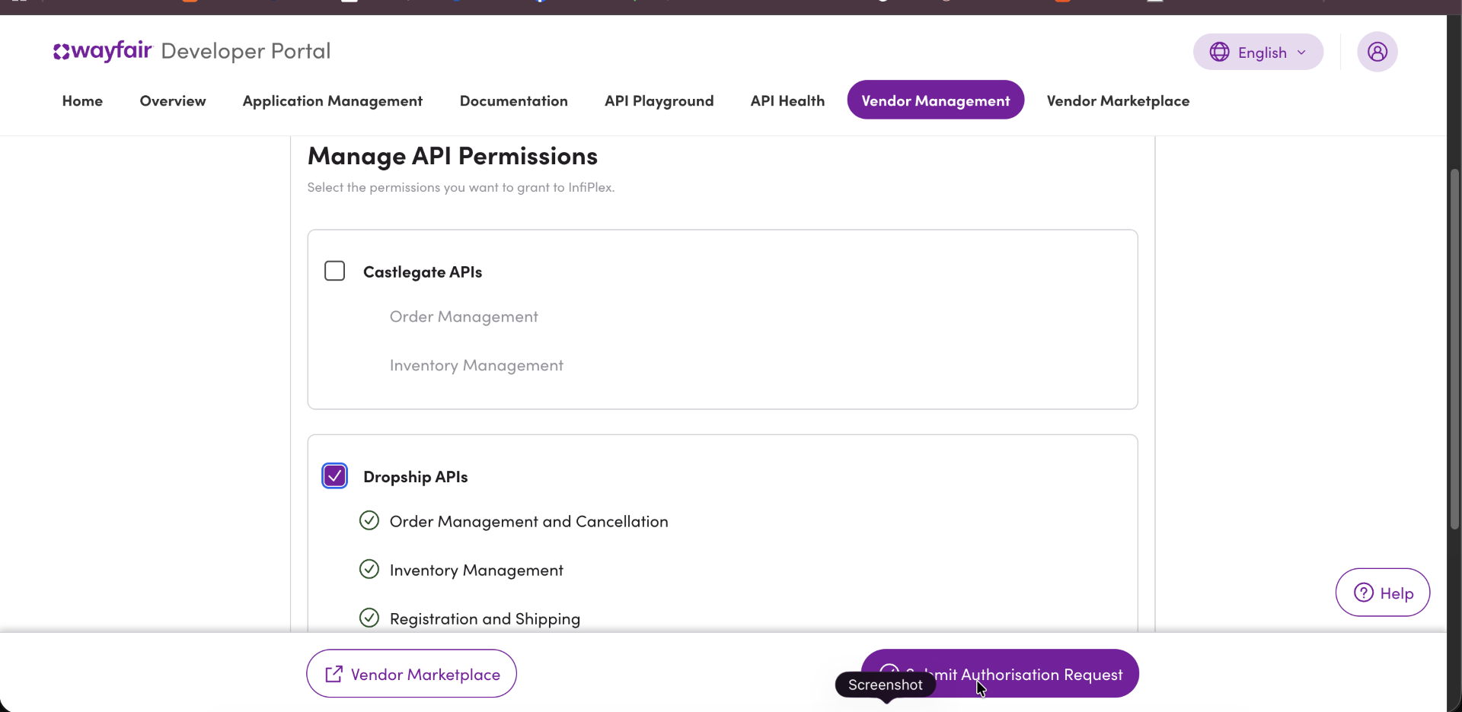
Task: Submit Authorisation Request
Action: 1000,673
